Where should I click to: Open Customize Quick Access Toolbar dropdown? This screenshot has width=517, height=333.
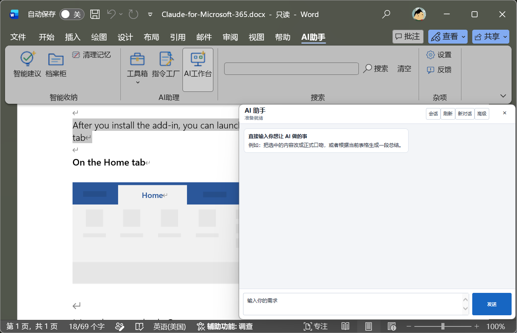point(150,15)
